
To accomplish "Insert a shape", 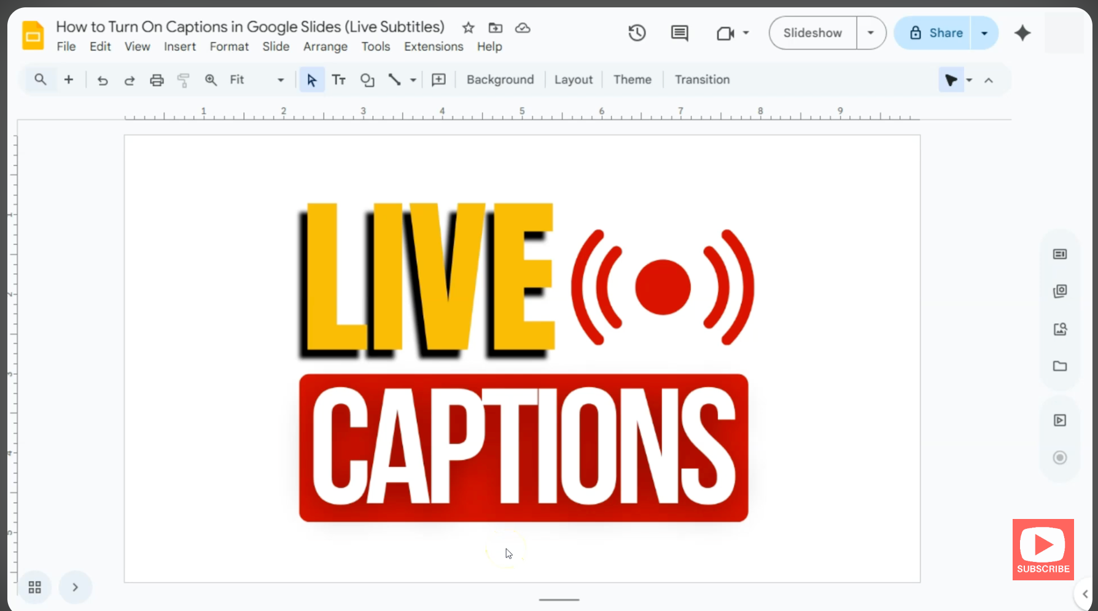I will click(x=367, y=80).
